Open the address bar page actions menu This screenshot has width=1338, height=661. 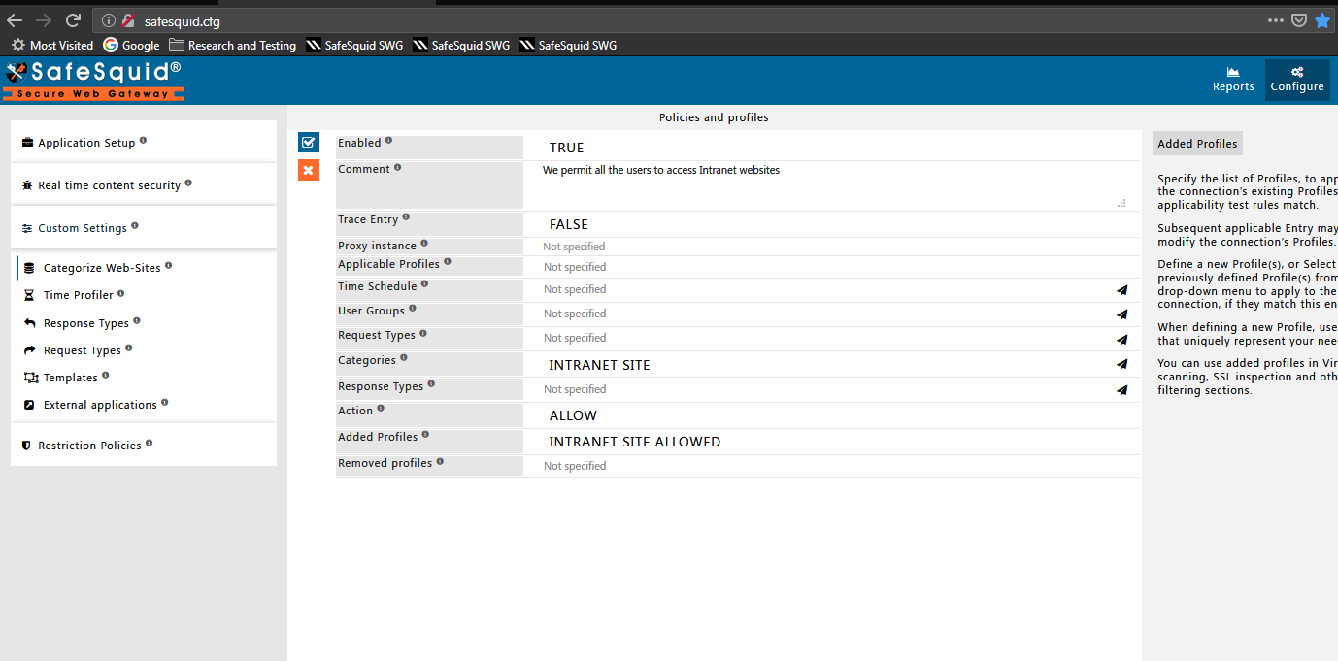(x=1276, y=20)
